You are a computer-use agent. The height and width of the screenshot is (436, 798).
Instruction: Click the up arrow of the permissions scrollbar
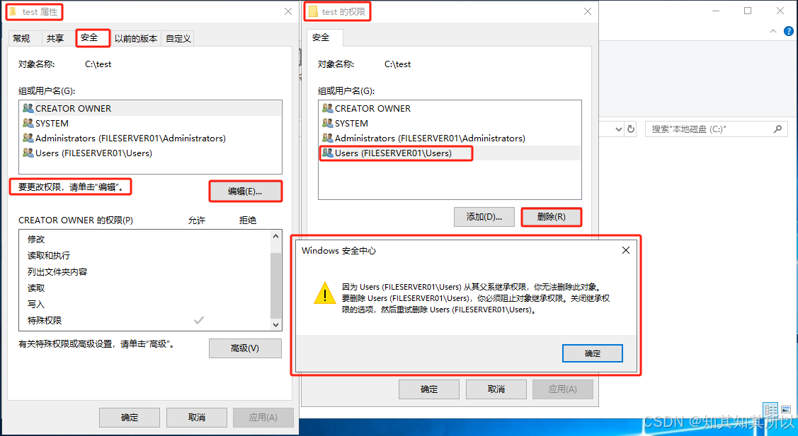coord(276,236)
